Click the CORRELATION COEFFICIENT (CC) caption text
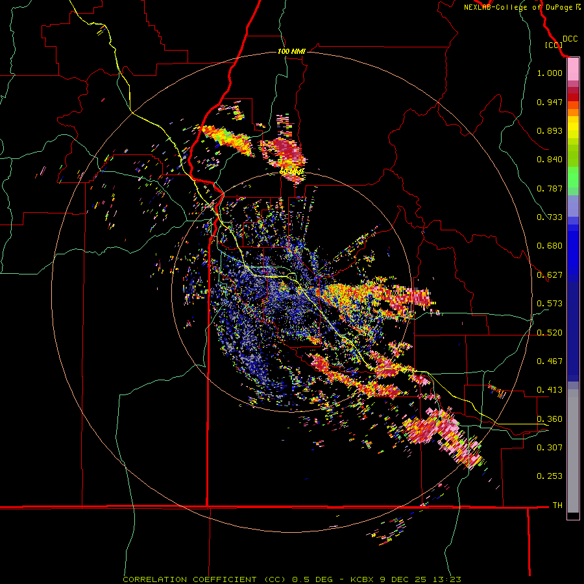The width and height of the screenshot is (584, 584). [204, 579]
